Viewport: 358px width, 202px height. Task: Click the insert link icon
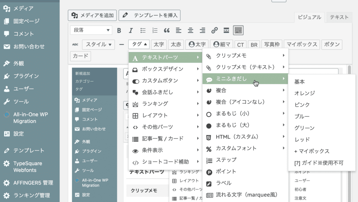214,30
